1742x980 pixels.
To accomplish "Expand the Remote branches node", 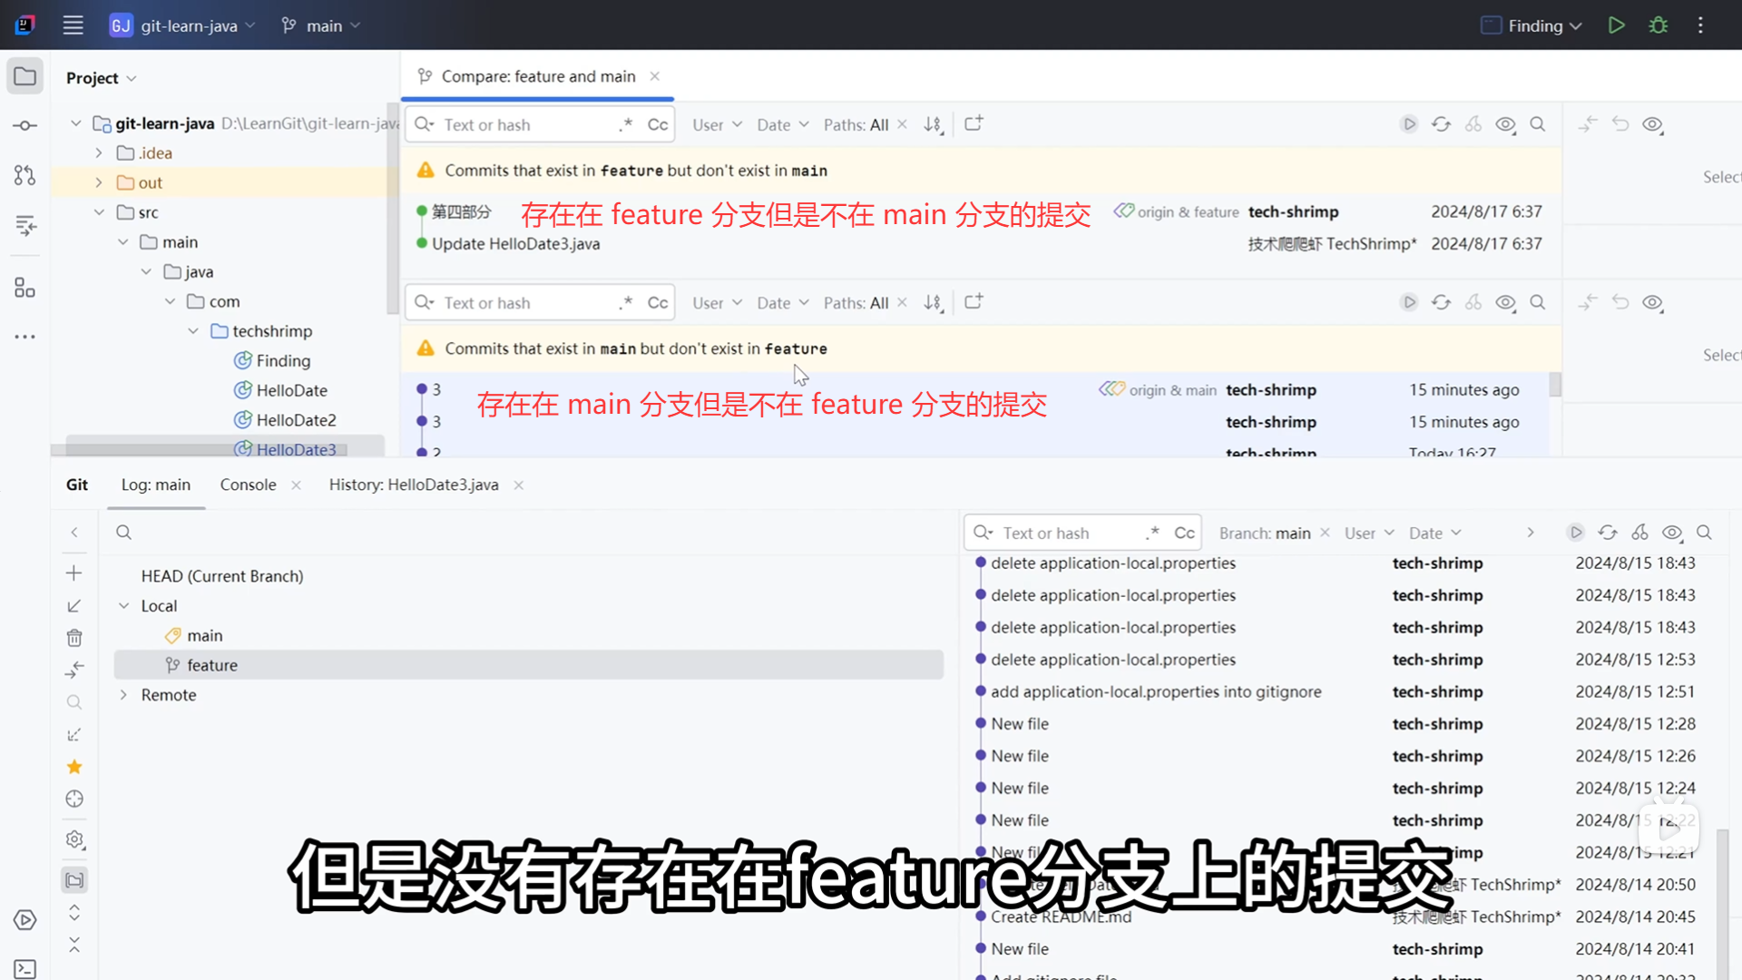I will (124, 695).
